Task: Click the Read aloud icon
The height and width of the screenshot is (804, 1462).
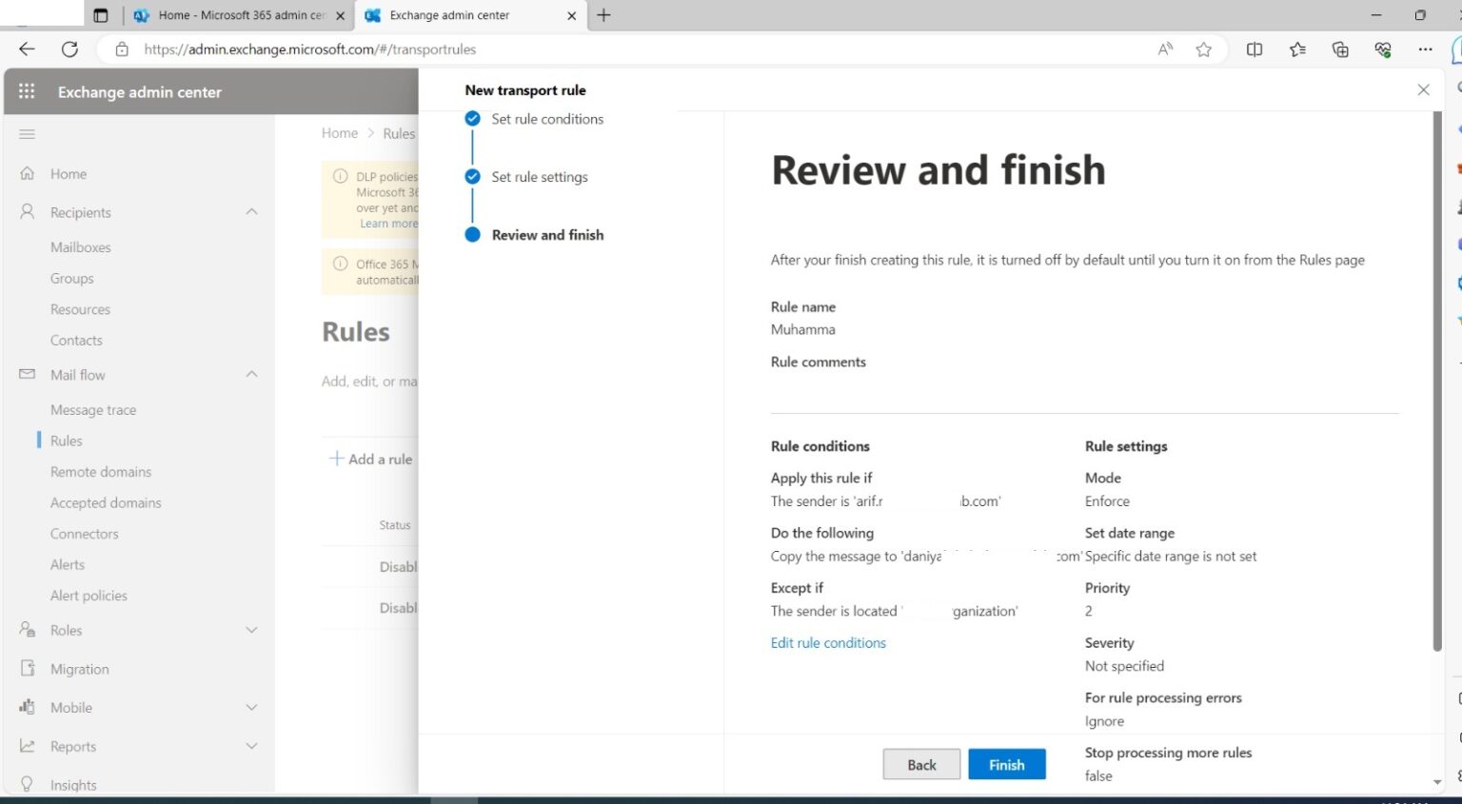Action: [1165, 49]
